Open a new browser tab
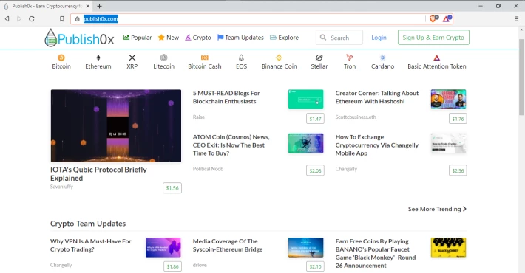The image size is (525, 273). coord(99,6)
